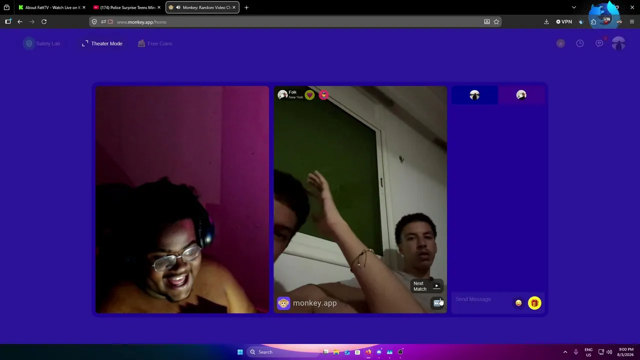640x360 pixels.
Task: Open Folk's profile avatar on the video
Action: [x=282, y=95]
